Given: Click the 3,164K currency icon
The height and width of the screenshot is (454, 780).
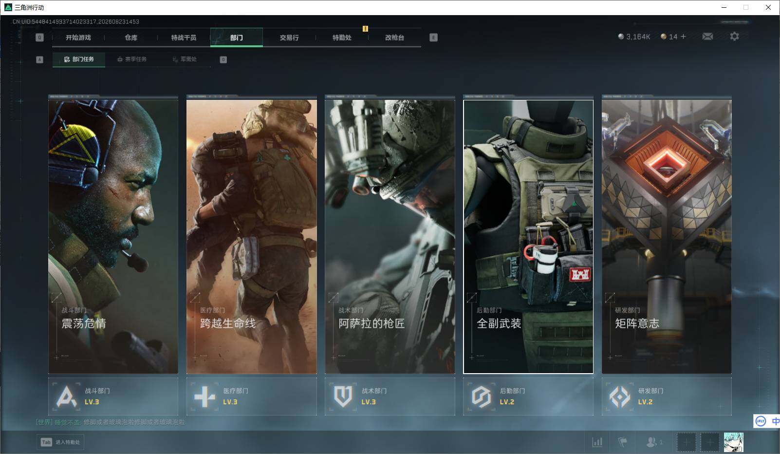Looking at the screenshot, I should click(x=621, y=37).
